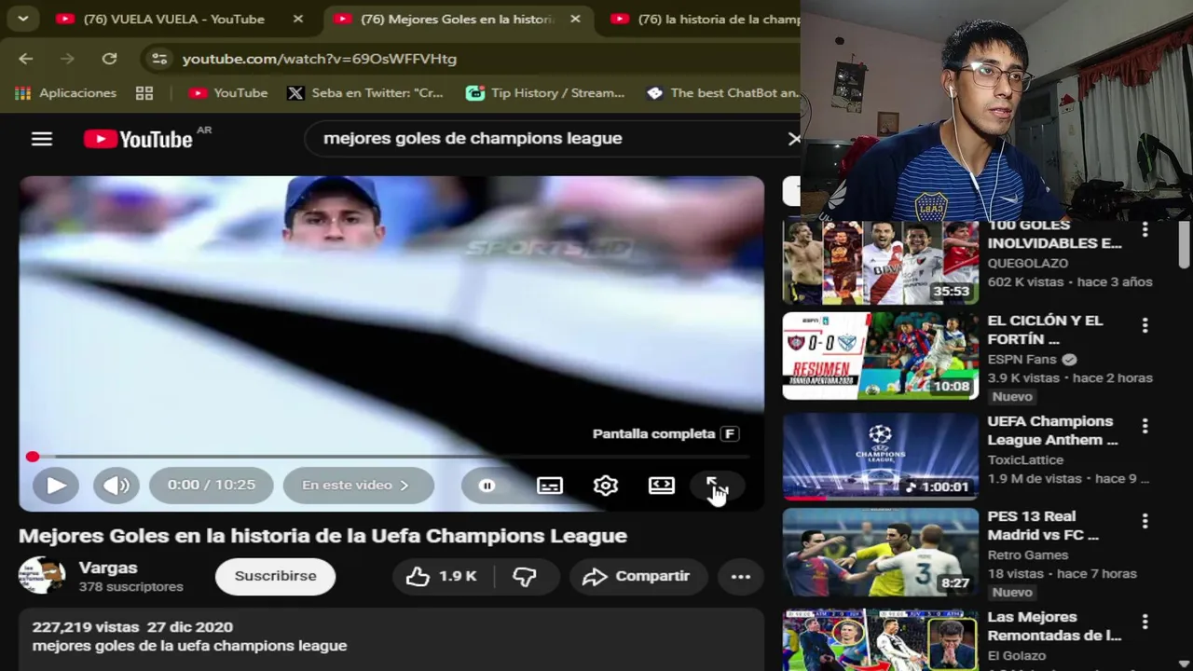Open more actions ellipsis below video

click(x=741, y=576)
